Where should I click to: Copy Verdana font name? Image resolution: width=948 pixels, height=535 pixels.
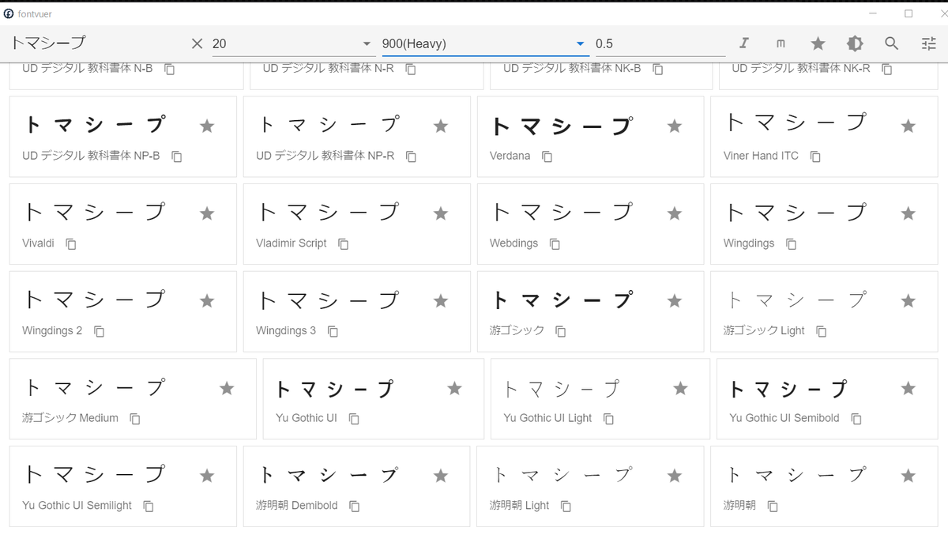[x=547, y=156]
